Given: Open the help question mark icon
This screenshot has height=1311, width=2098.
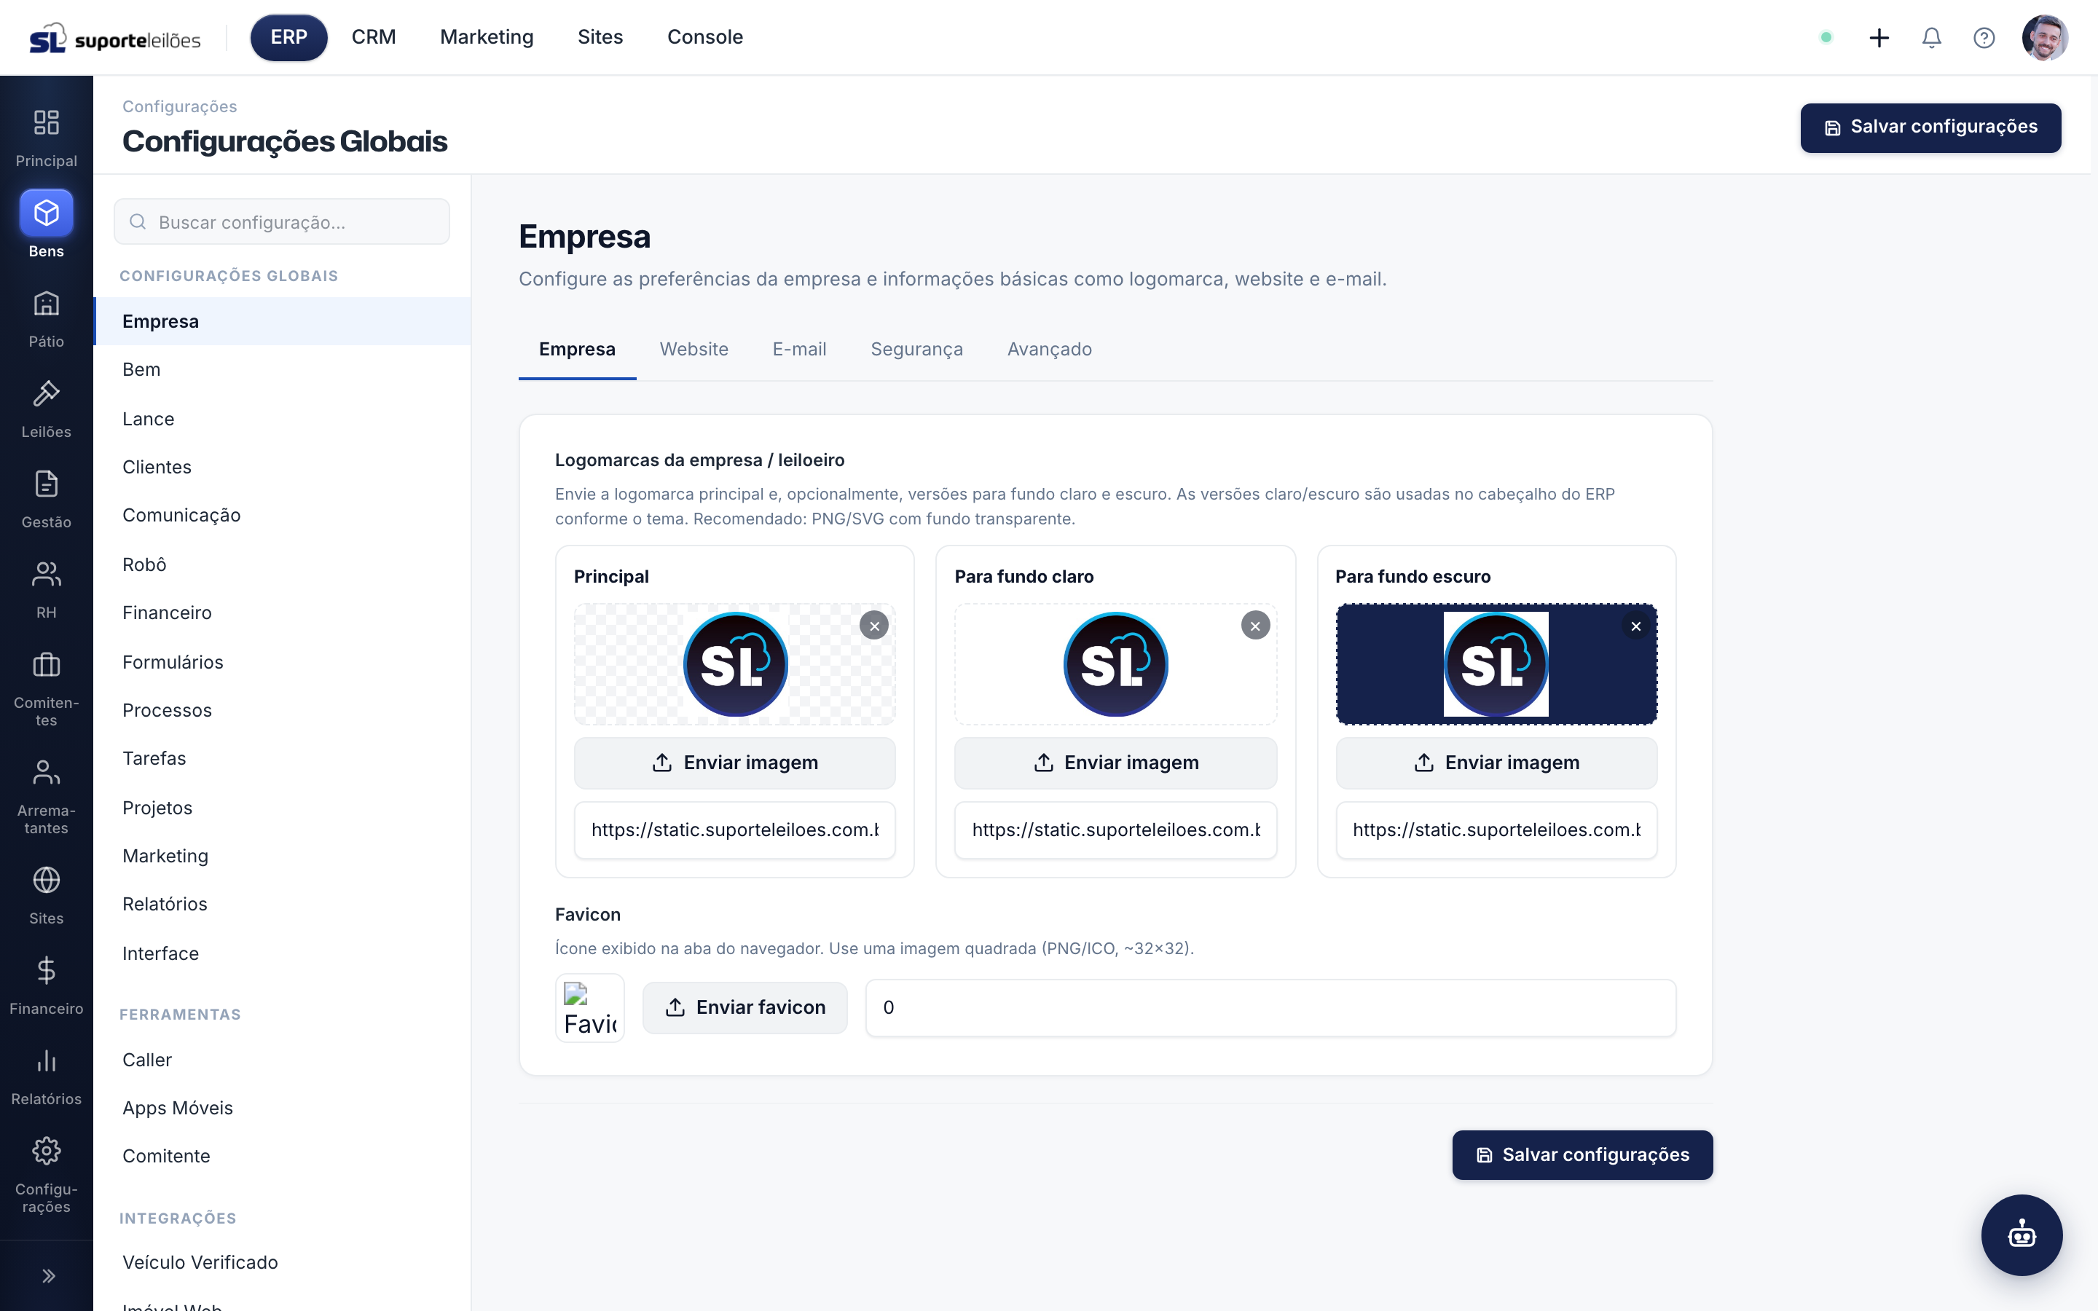Looking at the screenshot, I should point(1984,37).
